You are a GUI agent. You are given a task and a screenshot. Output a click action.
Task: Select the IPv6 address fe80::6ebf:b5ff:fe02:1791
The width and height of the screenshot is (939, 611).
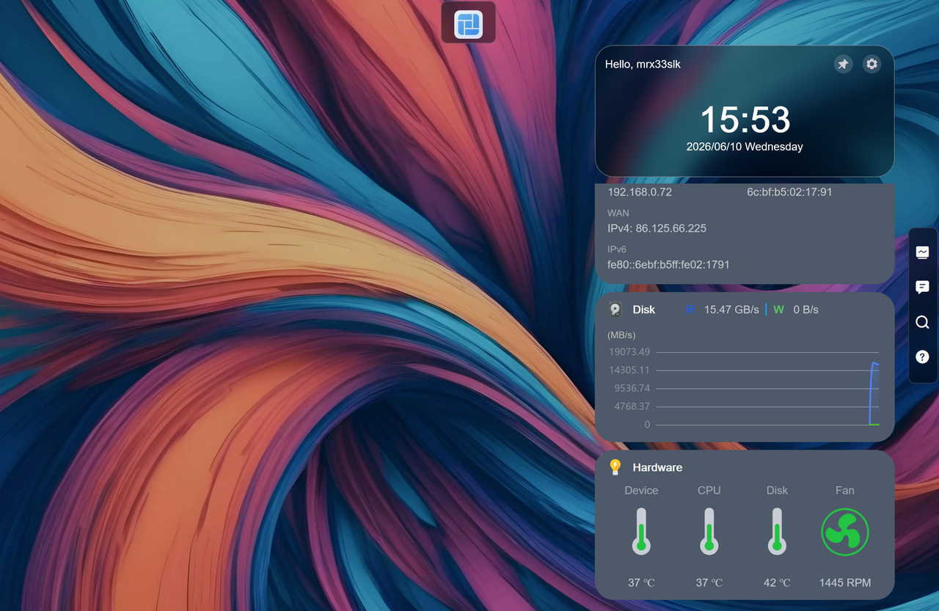668,265
